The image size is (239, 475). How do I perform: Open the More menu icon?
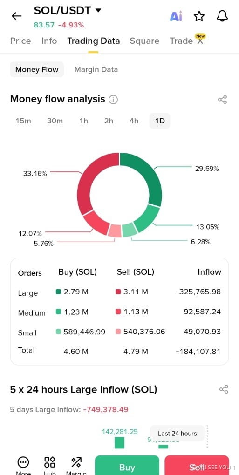(23, 462)
